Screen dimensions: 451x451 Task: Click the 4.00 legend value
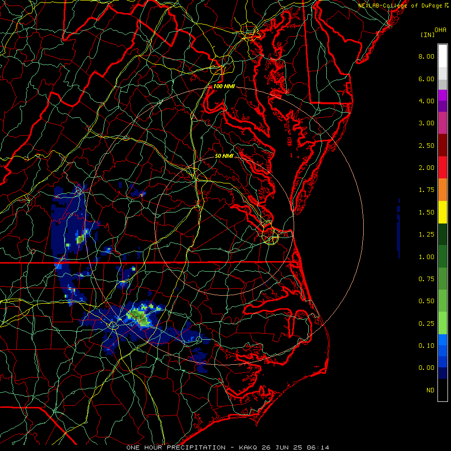pyautogui.click(x=426, y=101)
